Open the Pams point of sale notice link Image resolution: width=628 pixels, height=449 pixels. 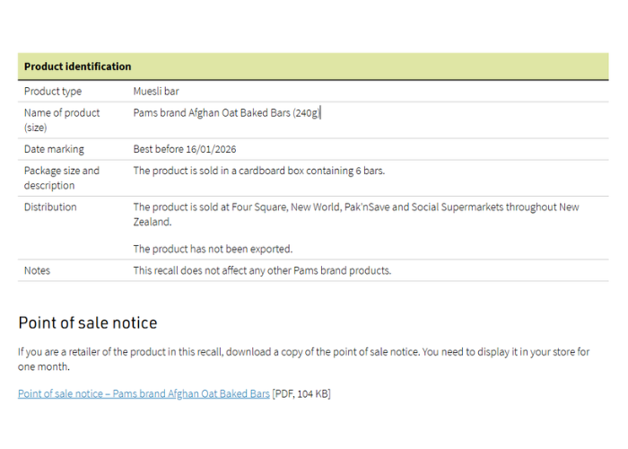tap(144, 393)
